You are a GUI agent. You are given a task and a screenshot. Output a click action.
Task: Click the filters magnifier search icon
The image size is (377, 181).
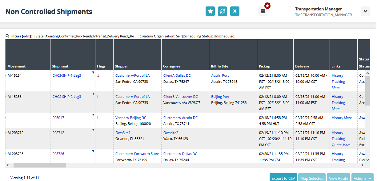click(x=7, y=36)
